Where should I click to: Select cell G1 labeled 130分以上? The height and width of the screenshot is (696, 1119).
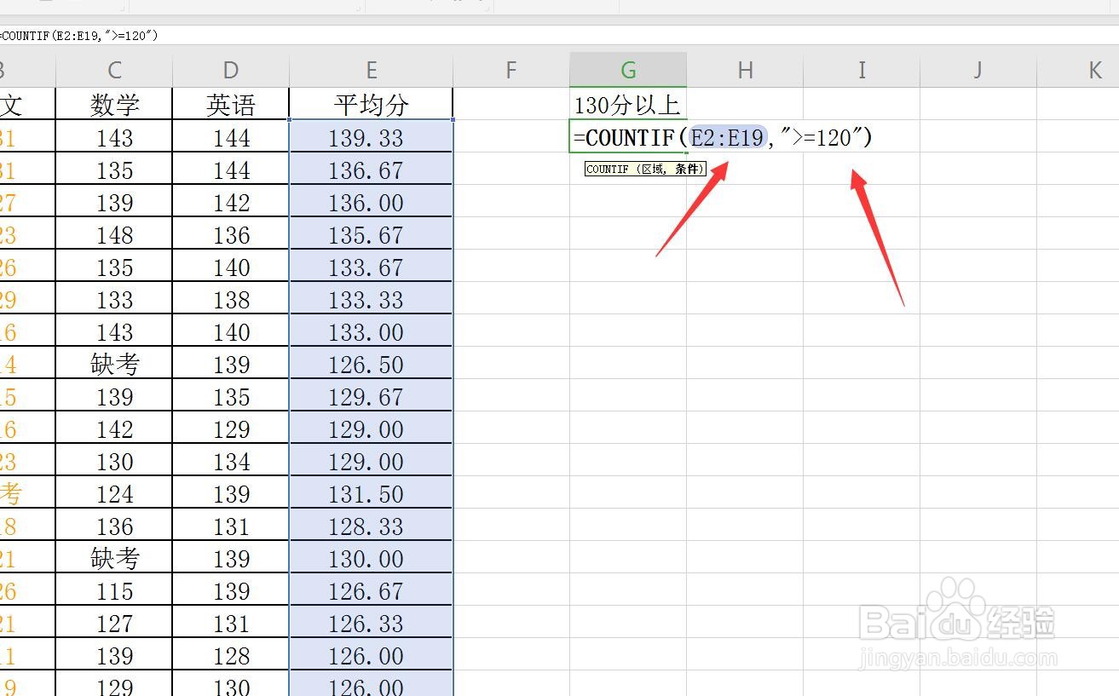(x=627, y=104)
